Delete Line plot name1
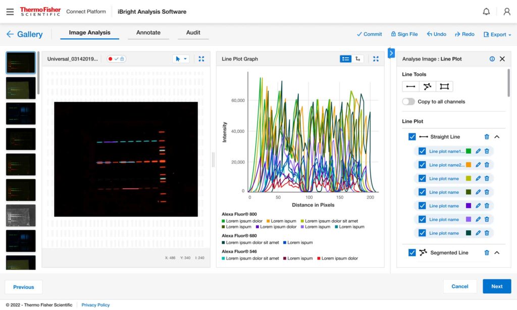Screen dimensions: 517x310 point(487,151)
